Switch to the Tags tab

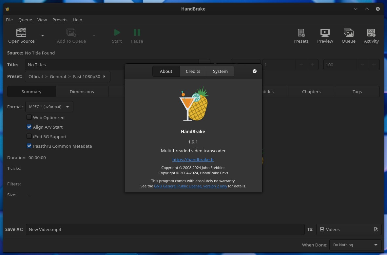pyautogui.click(x=357, y=92)
